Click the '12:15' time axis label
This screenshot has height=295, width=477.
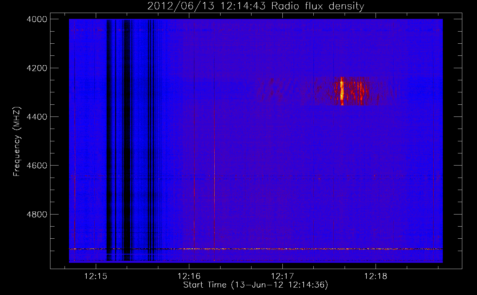click(96, 276)
